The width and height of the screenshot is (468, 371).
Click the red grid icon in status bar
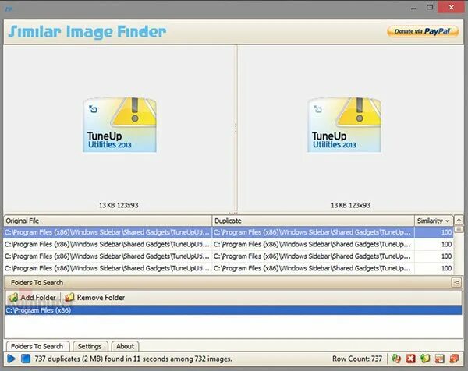[x=440, y=359]
